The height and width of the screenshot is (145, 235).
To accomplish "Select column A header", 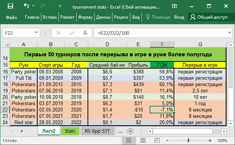I will (x=24, y=44).
